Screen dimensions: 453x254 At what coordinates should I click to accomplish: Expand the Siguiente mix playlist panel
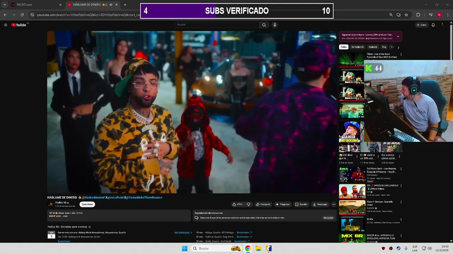[x=398, y=36]
